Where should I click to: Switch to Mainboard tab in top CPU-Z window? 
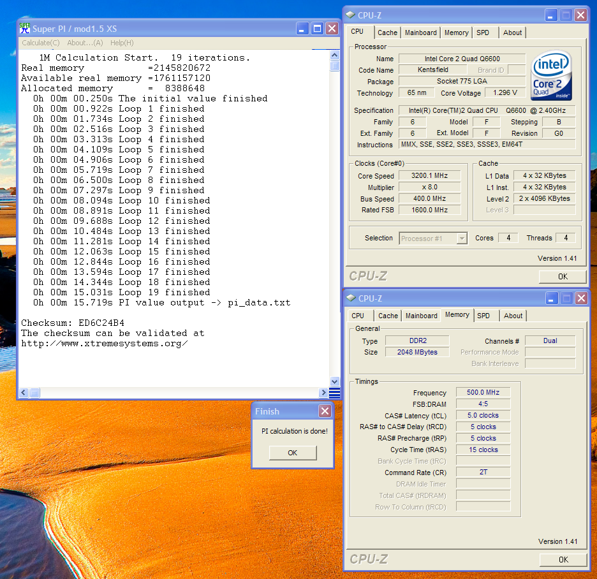(x=421, y=33)
